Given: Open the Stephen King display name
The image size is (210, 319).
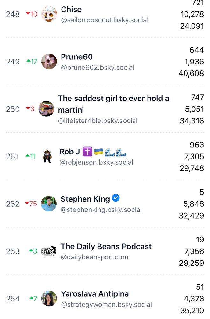Looking at the screenshot, I should pyautogui.click(x=85, y=199).
